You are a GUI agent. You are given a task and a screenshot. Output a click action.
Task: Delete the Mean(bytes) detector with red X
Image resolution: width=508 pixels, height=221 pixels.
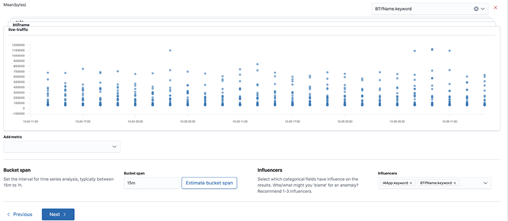[x=496, y=8]
